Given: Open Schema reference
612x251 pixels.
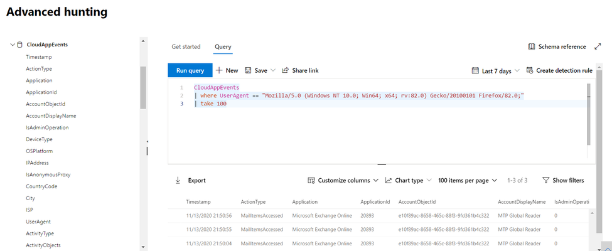Looking at the screenshot, I should coord(557,46).
